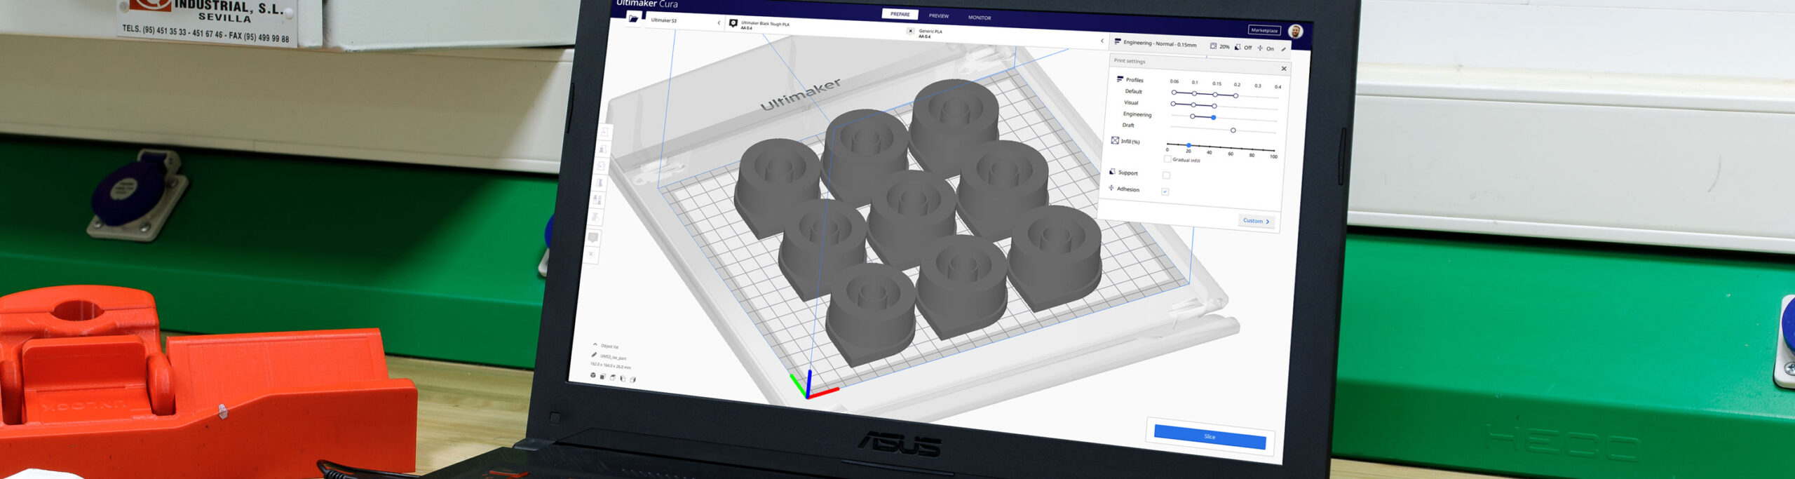
Task: Click the Profiles icon in print settings
Action: coord(1120,79)
